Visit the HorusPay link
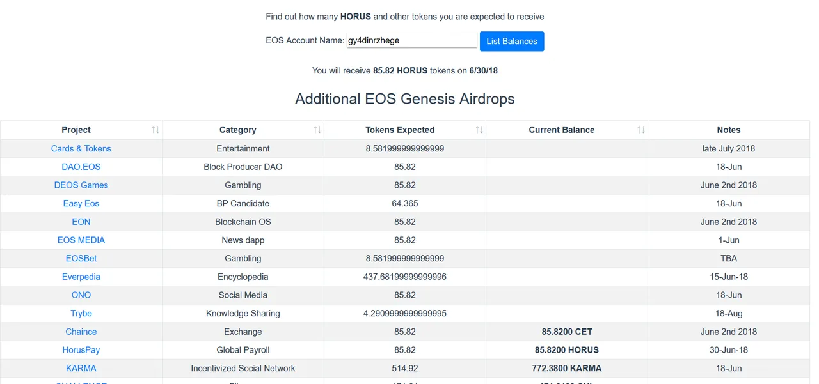The image size is (819, 384). coord(81,350)
